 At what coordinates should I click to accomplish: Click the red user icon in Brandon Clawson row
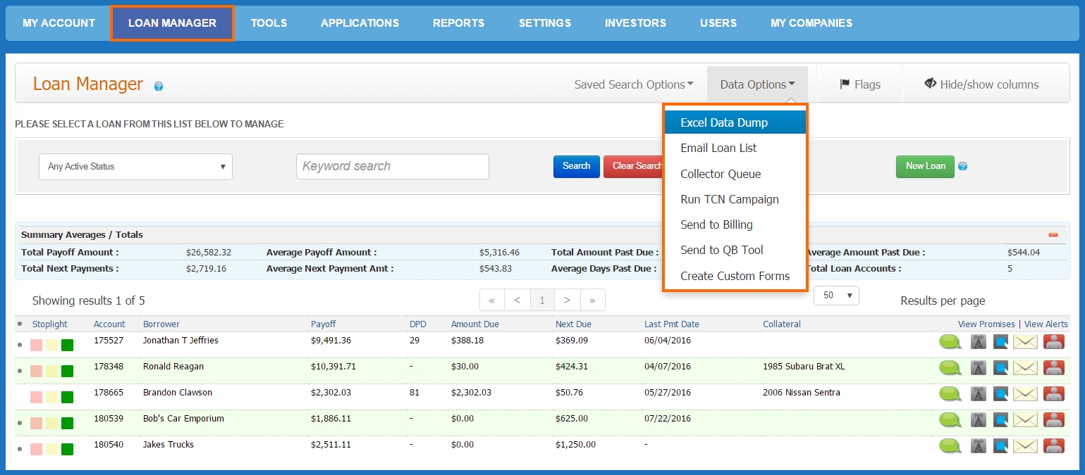tap(1054, 394)
